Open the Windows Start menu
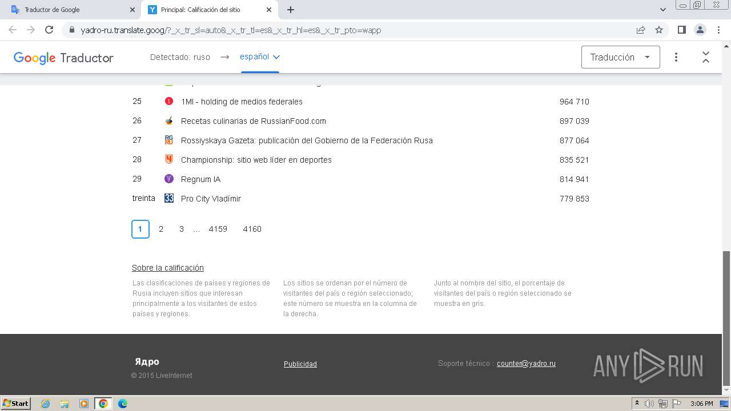Screen dimensions: 731x411 pos(16,404)
